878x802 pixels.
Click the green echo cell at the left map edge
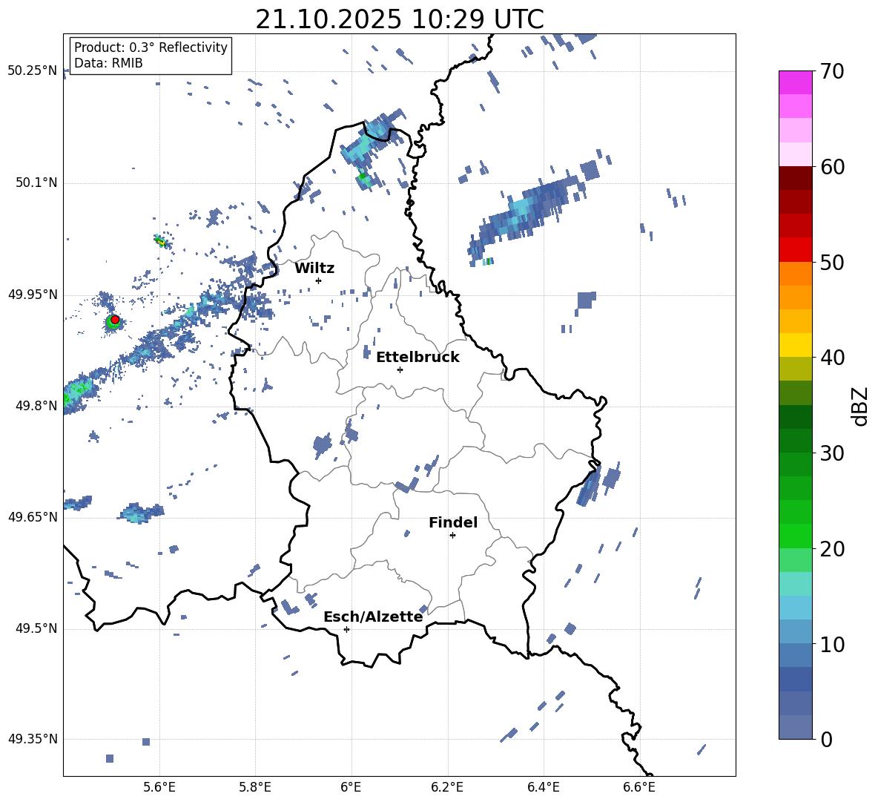coord(76,395)
